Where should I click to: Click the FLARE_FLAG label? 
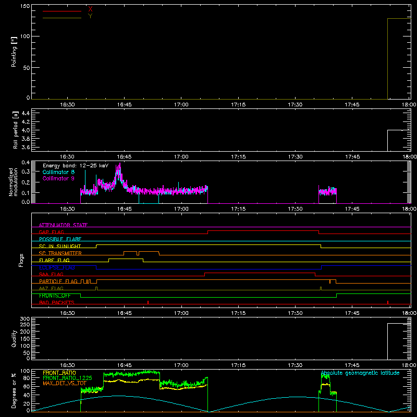(x=54, y=260)
